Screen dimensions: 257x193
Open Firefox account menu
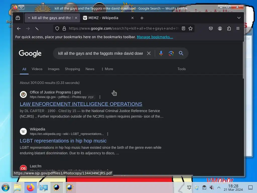(x=220, y=29)
